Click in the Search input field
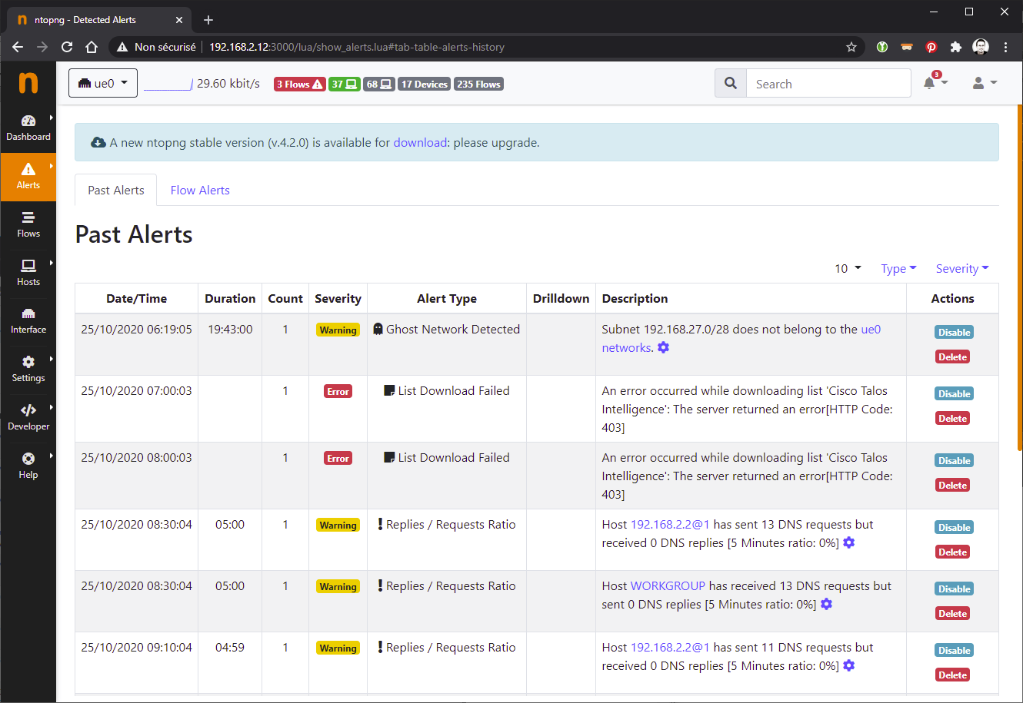 [x=828, y=83]
